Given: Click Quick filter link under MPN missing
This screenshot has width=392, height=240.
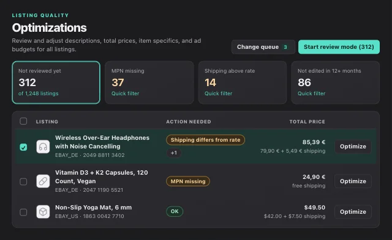Looking at the screenshot, I should pos(125,93).
